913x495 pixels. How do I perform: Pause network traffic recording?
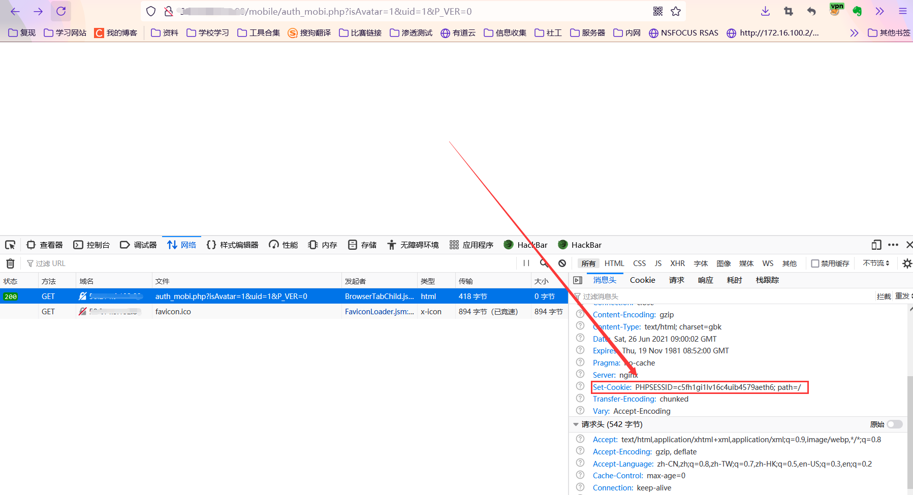pyautogui.click(x=526, y=263)
